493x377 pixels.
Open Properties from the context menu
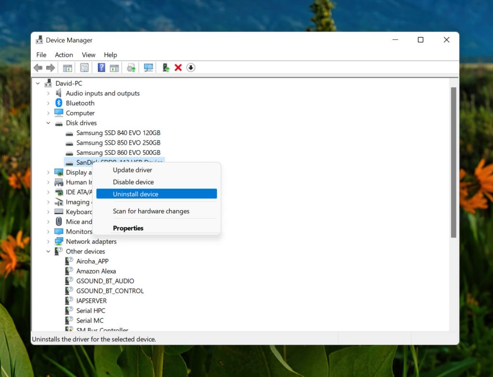(128, 228)
